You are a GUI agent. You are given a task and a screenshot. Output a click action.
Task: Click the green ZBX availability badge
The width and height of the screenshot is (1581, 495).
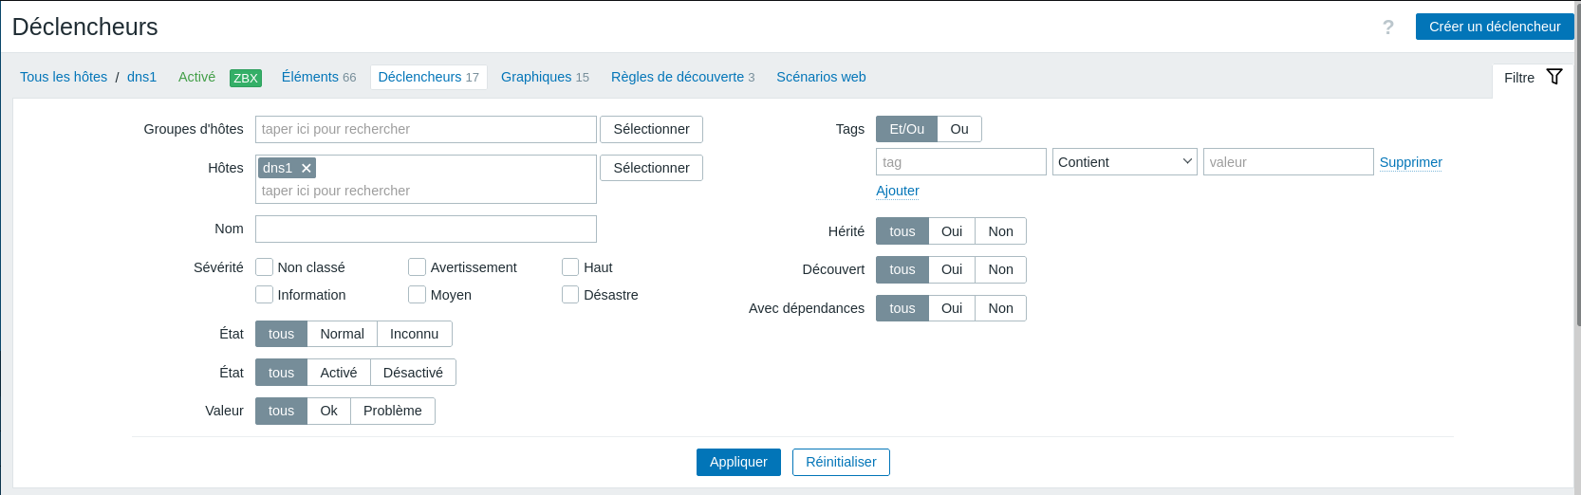click(x=245, y=78)
